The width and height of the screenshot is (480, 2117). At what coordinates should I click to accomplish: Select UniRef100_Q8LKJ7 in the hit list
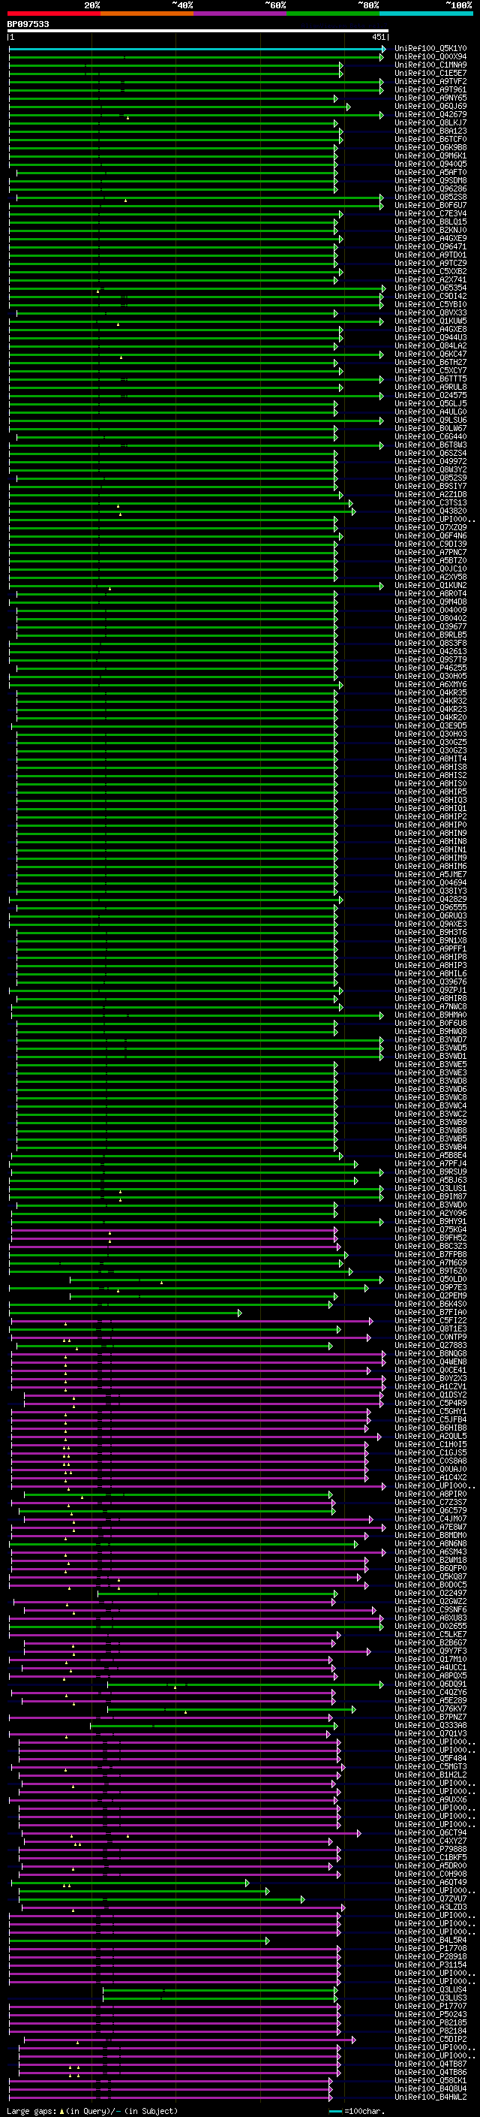[x=430, y=122]
